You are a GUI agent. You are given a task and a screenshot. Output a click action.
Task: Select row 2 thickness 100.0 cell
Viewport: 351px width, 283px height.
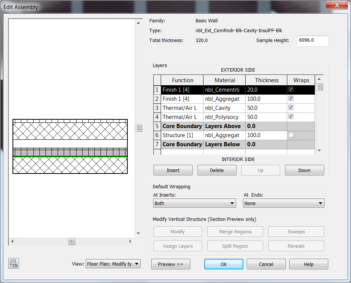(x=266, y=99)
